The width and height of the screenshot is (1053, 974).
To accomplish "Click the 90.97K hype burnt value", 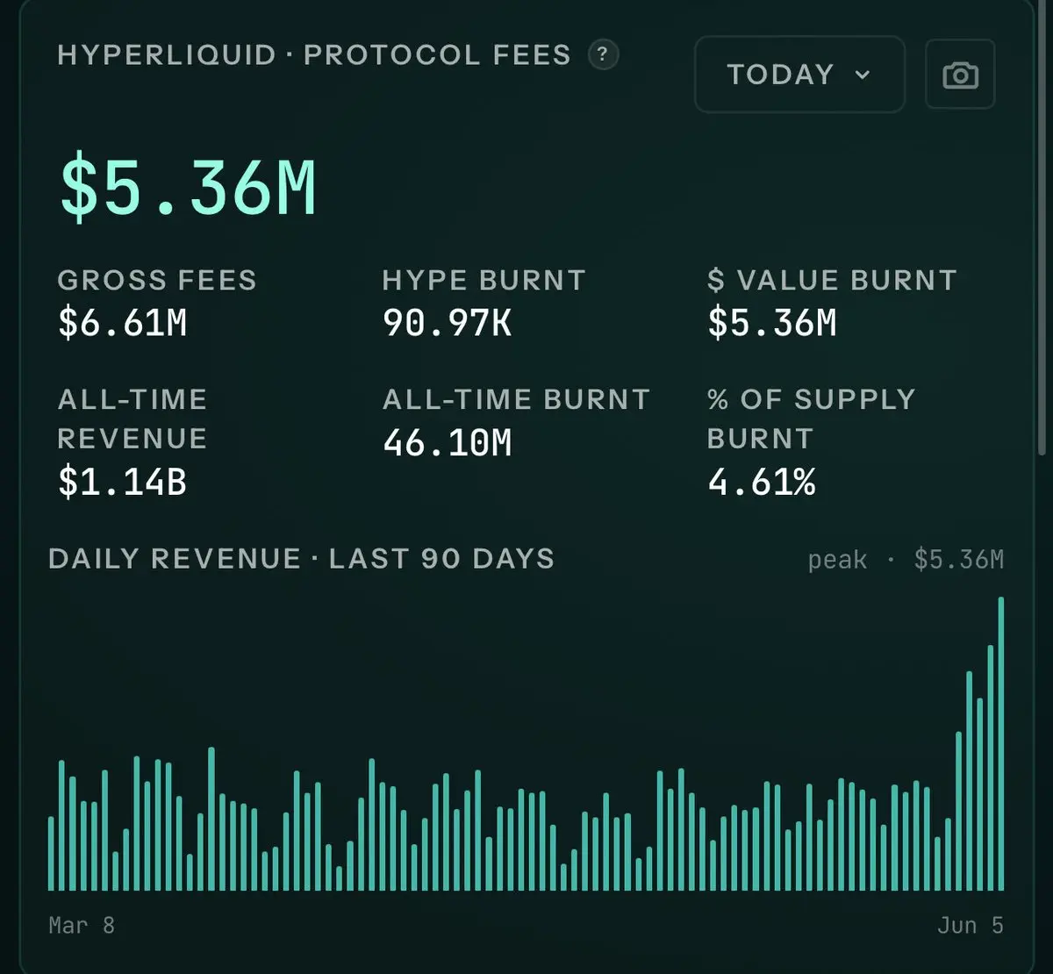I will click(x=448, y=323).
